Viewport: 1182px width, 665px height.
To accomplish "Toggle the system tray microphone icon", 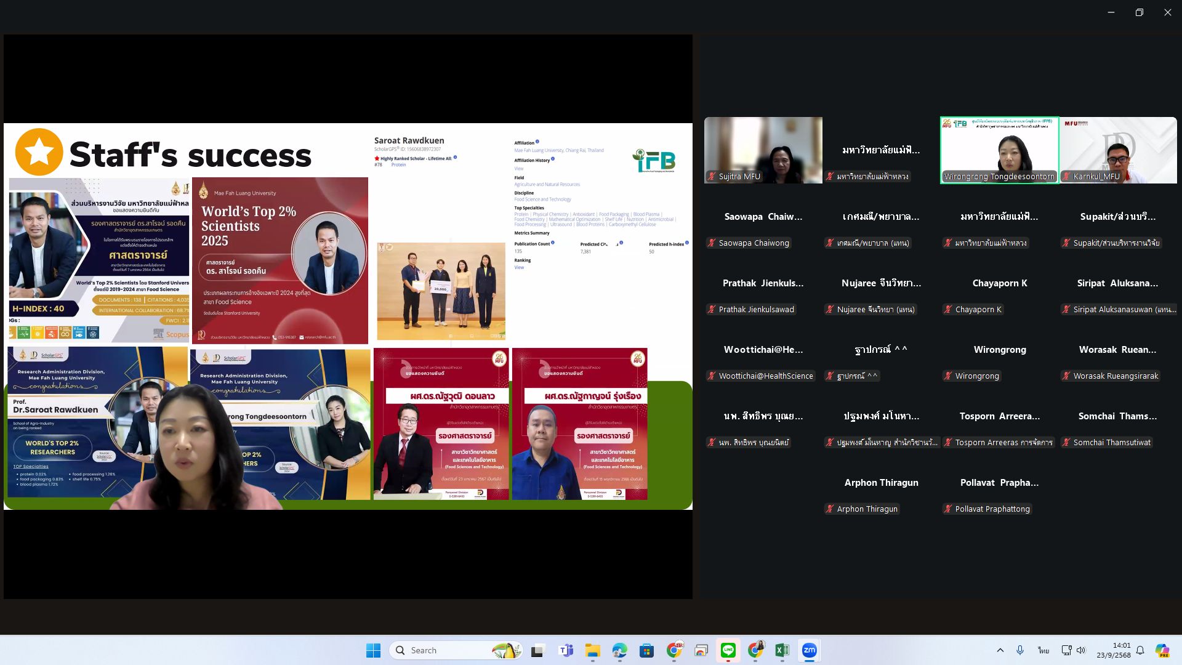I will (x=1020, y=650).
